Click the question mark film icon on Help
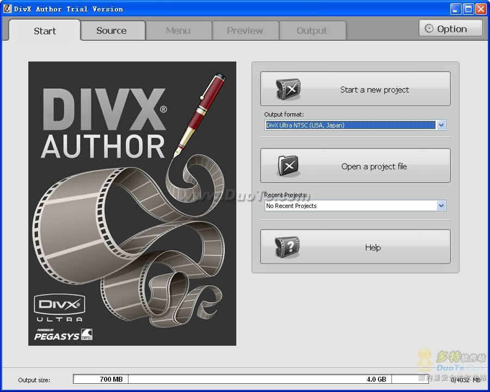Image resolution: width=490 pixels, height=392 pixels. 287,247
